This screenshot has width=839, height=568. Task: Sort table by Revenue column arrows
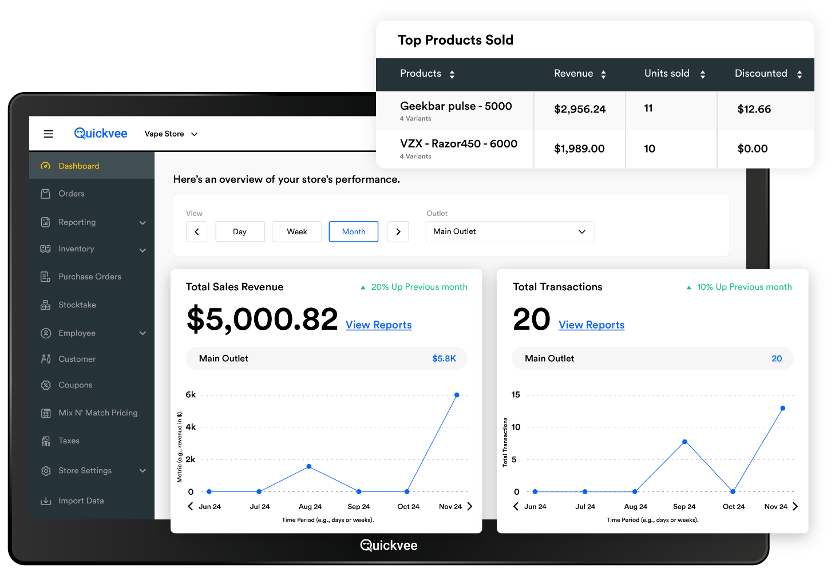point(603,74)
